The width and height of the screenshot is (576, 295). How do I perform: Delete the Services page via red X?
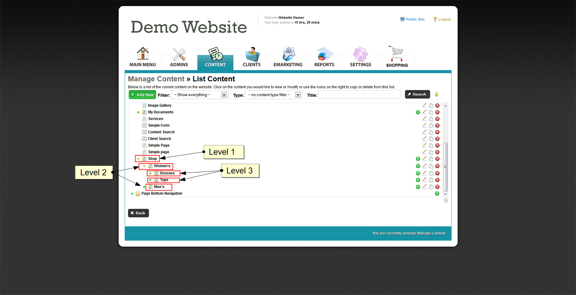(437, 119)
